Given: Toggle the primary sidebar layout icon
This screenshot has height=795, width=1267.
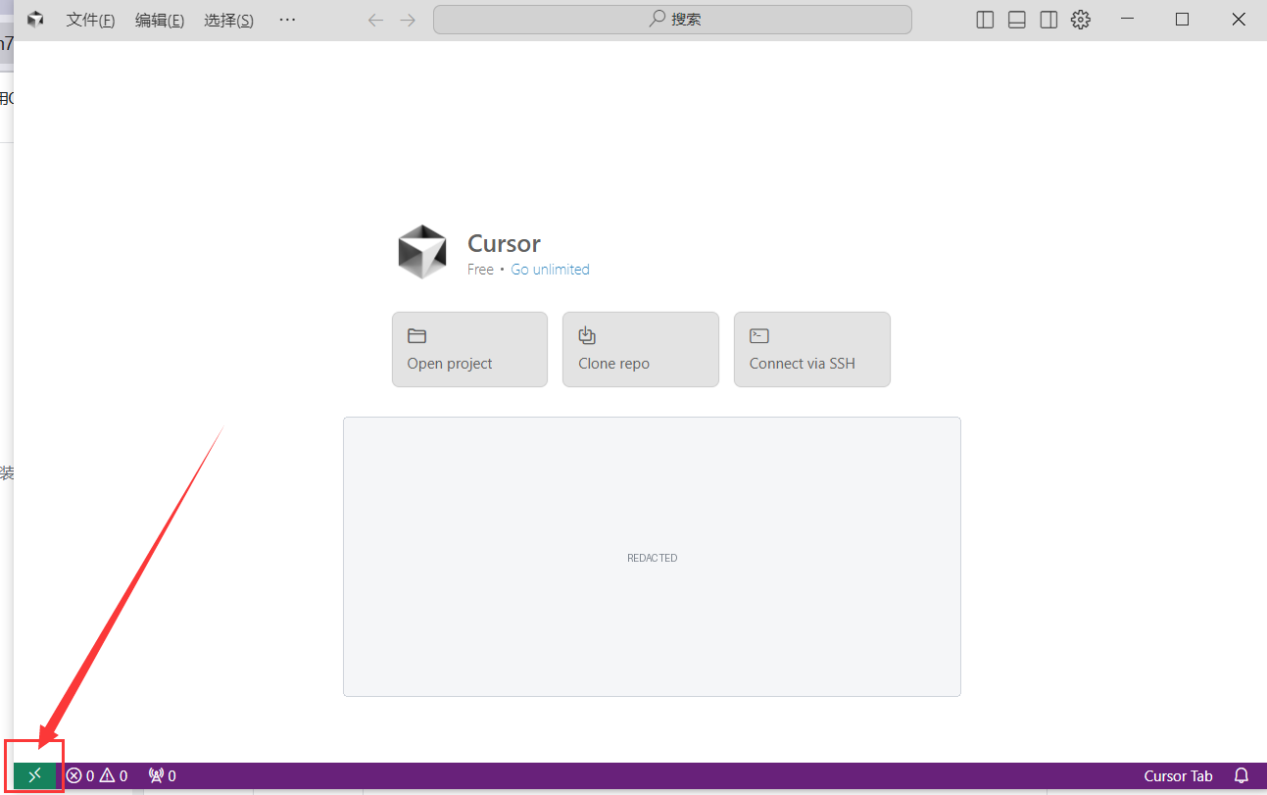Looking at the screenshot, I should (x=985, y=20).
